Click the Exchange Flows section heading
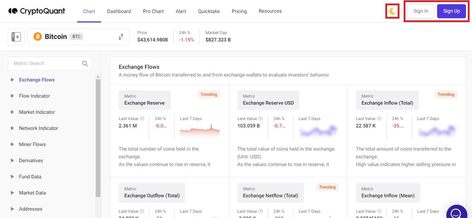Image resolution: width=472 pixels, height=218 pixels. 139,67
